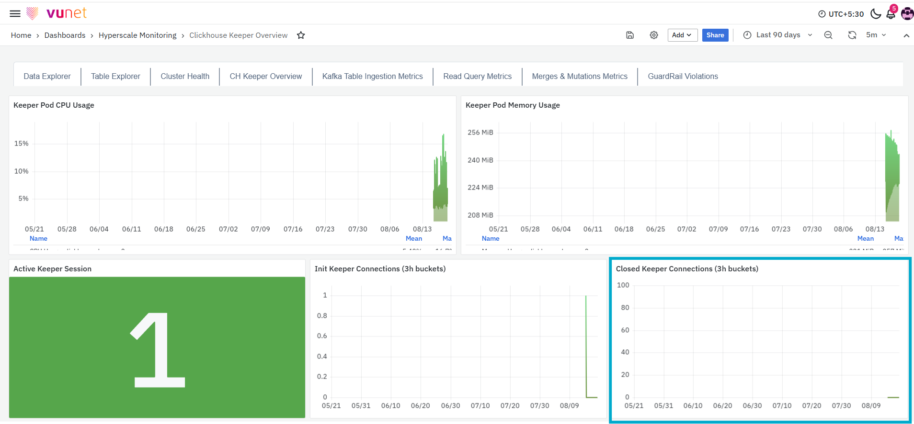Switch to Cluster Health tab
This screenshot has width=914, height=424.
point(185,76)
